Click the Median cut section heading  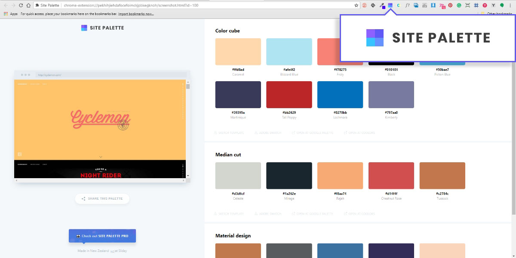click(228, 155)
